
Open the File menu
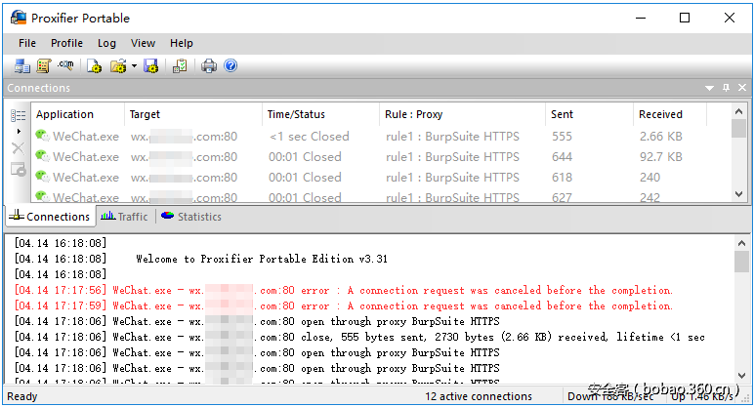(x=27, y=43)
